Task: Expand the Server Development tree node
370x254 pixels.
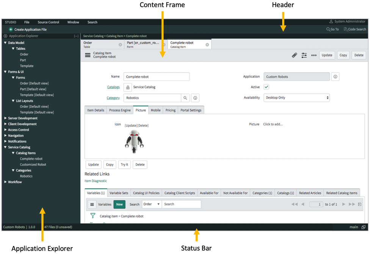Action: (5, 118)
